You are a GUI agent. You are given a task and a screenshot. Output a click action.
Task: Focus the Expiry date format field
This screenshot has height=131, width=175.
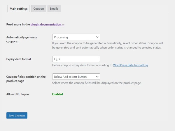point(76,59)
